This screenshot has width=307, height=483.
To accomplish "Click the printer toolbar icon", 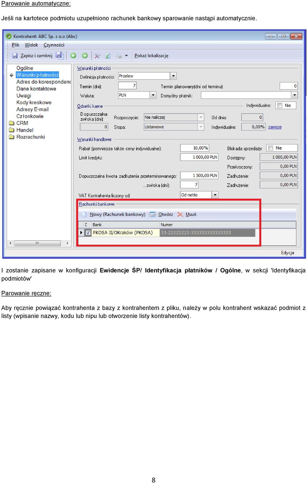I will coord(119,56).
